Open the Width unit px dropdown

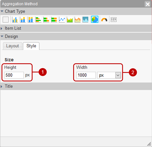[x=109, y=75]
